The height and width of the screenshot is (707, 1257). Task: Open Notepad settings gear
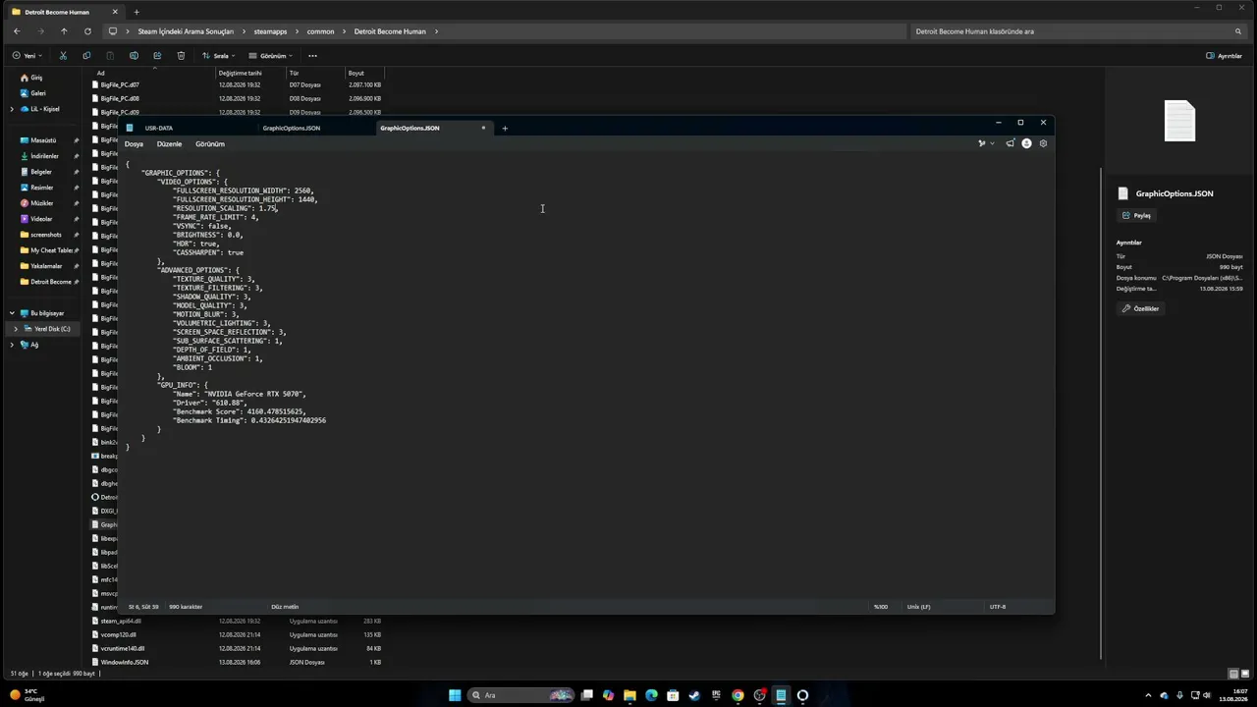point(1043,143)
